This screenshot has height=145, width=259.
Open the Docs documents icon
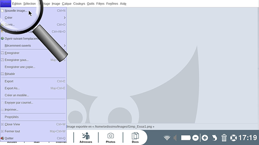(135, 137)
